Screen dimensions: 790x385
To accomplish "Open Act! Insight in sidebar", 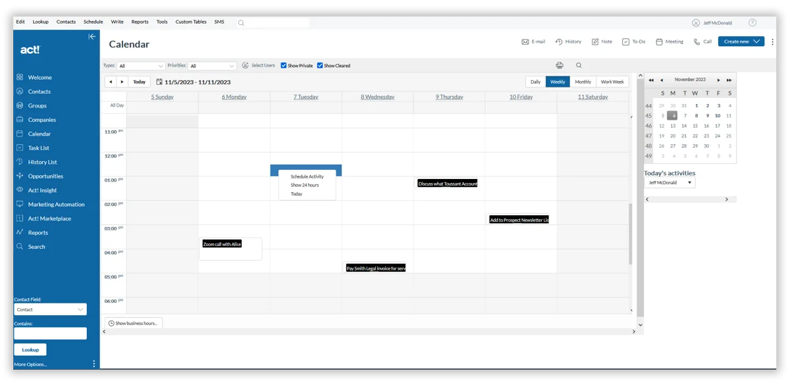I will pyautogui.click(x=42, y=190).
